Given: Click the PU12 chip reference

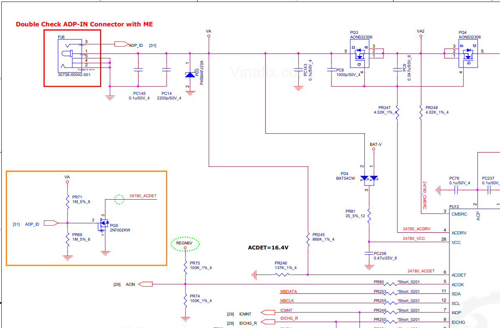Looking at the screenshot, I should tap(454, 207).
